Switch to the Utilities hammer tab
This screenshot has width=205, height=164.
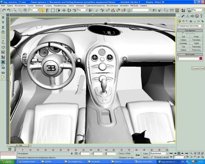coord(202,16)
